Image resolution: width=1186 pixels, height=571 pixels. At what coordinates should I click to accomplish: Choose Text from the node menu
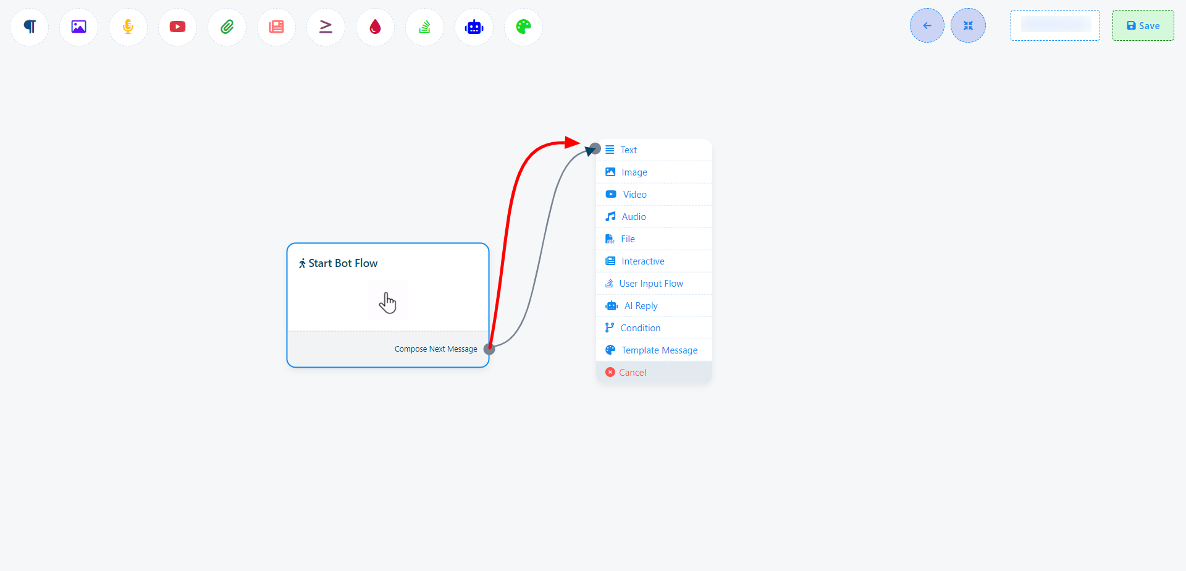[x=628, y=150]
